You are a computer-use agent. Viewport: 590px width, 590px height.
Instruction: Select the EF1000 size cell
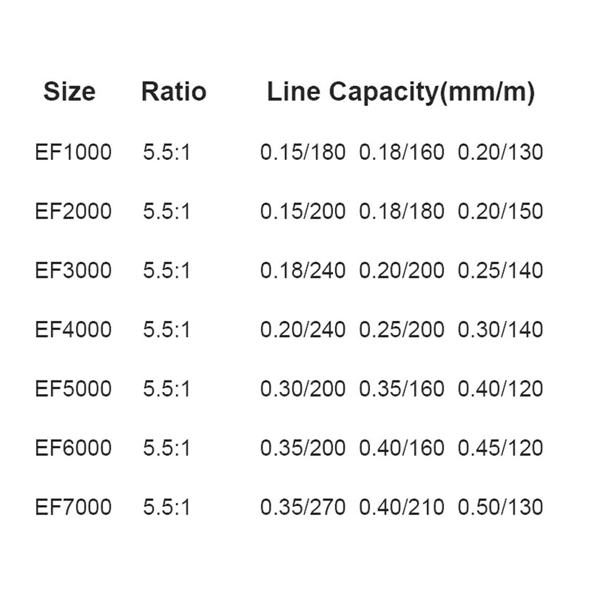click(x=73, y=152)
